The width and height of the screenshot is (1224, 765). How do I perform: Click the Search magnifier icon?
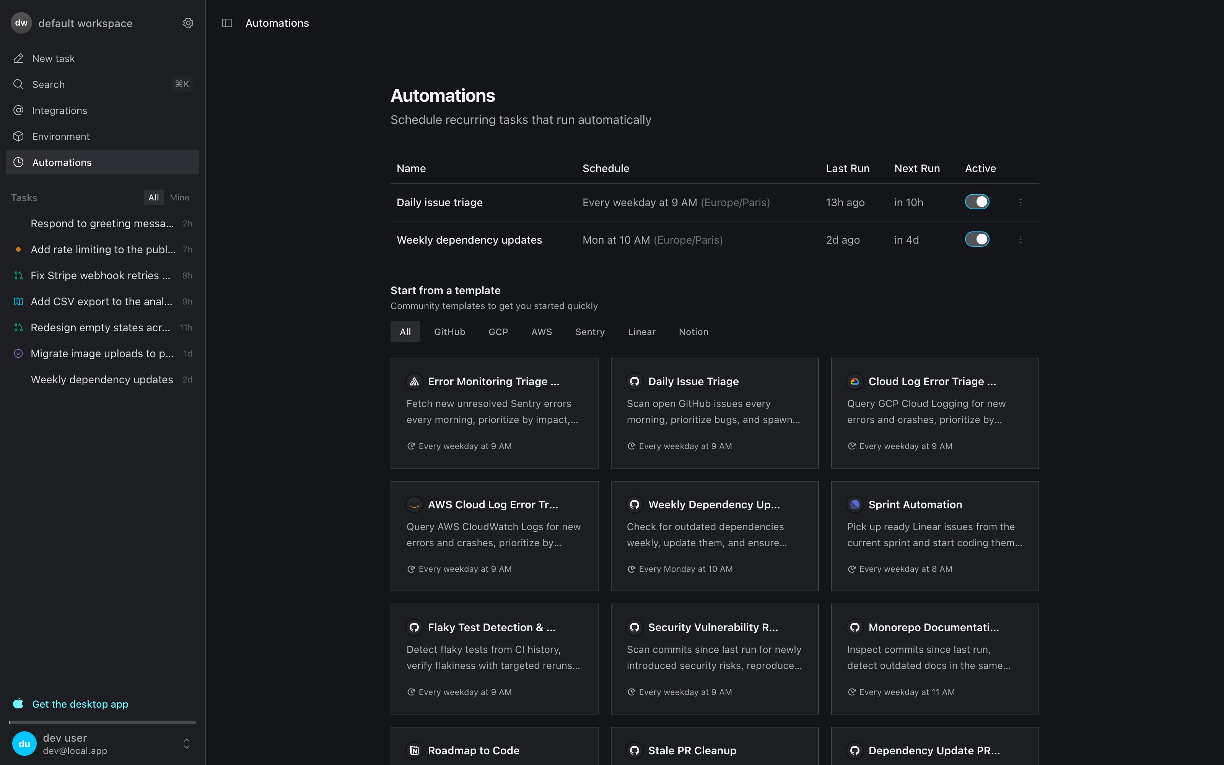coord(18,84)
